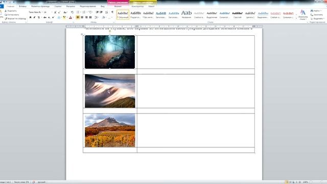Open the References (Ссылки) tab
The image size is (327, 184).
[x=58, y=7]
